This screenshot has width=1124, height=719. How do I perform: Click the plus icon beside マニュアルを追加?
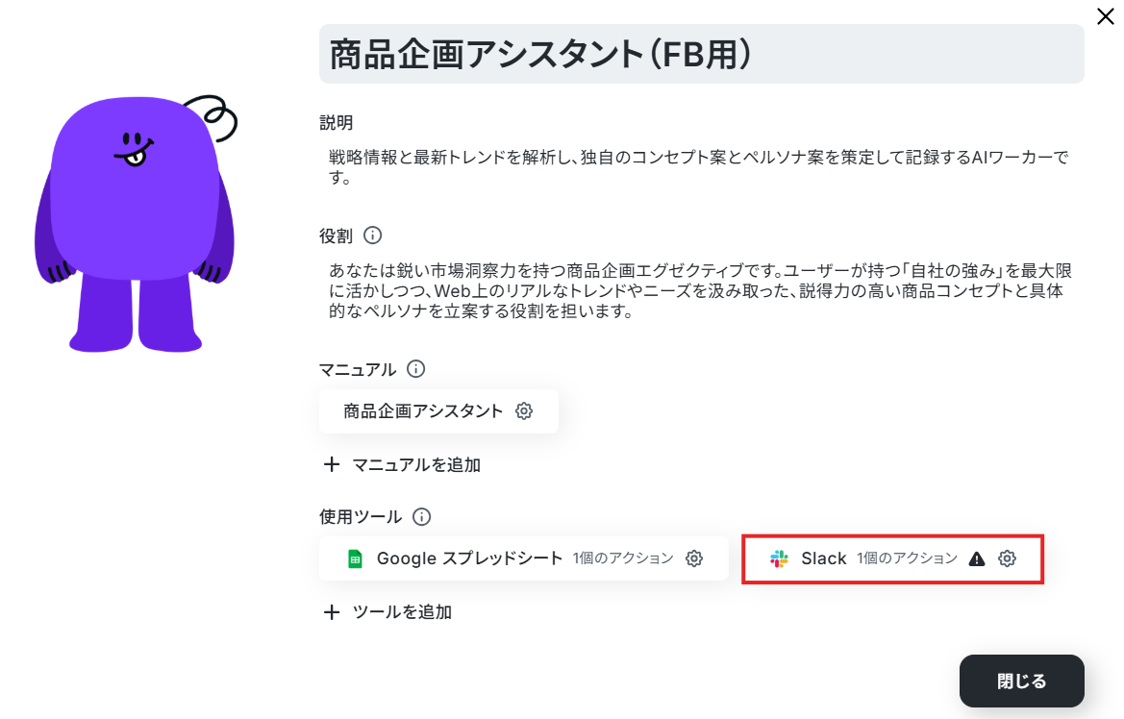click(331, 464)
